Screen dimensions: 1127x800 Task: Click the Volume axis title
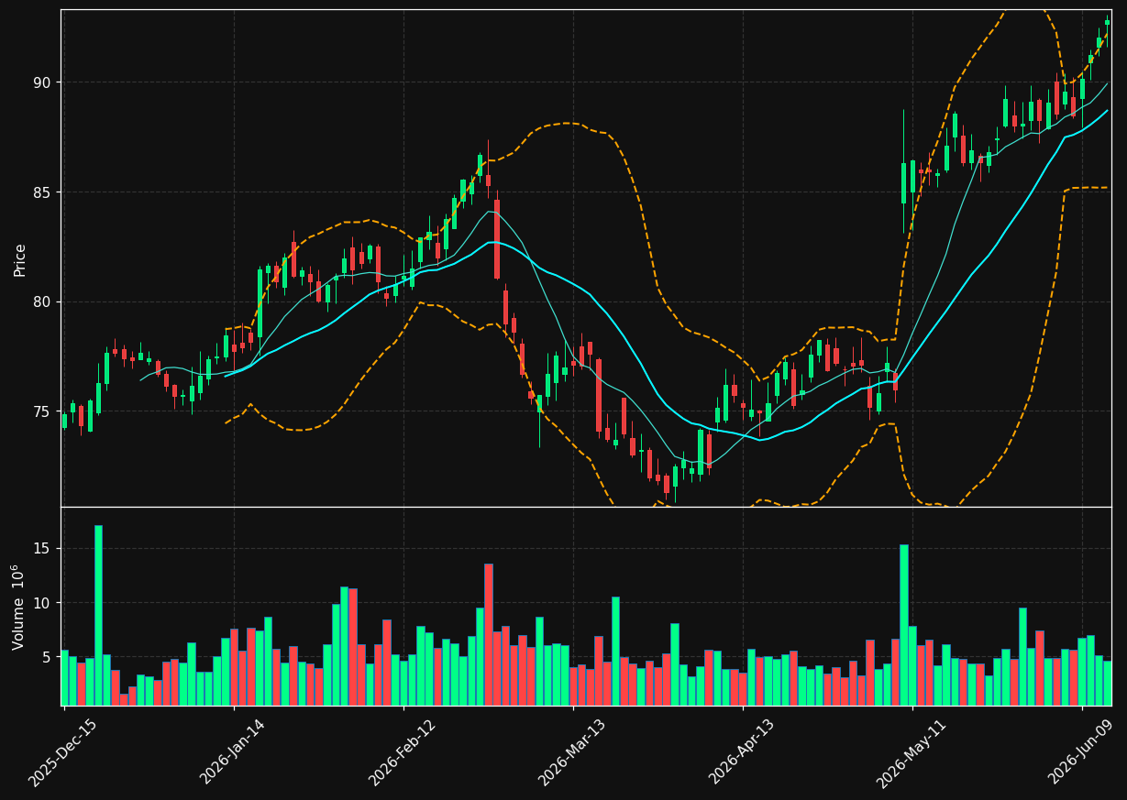point(17,607)
